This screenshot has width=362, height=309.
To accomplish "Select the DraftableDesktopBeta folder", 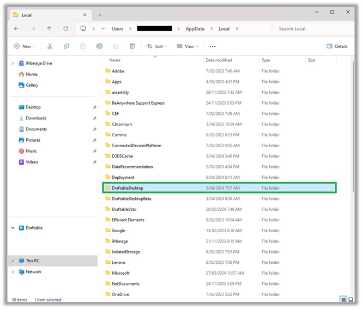I will (219, 198).
